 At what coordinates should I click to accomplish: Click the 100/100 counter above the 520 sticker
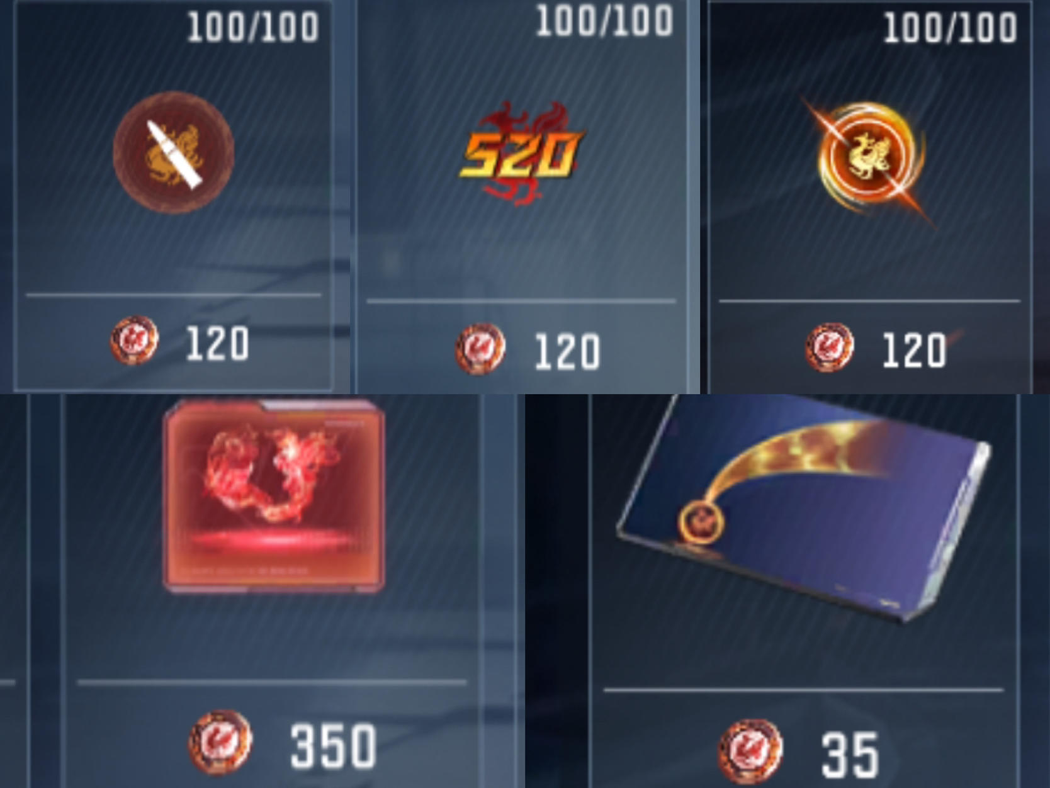click(604, 21)
